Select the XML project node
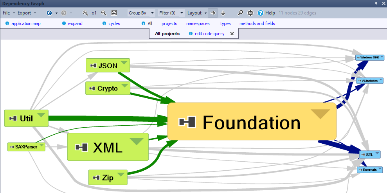Viewport: 387px width, 193px height. coord(108,147)
